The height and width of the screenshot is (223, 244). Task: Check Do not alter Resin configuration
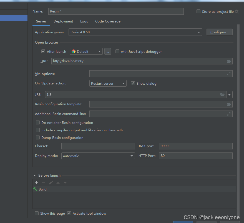tap(38, 122)
